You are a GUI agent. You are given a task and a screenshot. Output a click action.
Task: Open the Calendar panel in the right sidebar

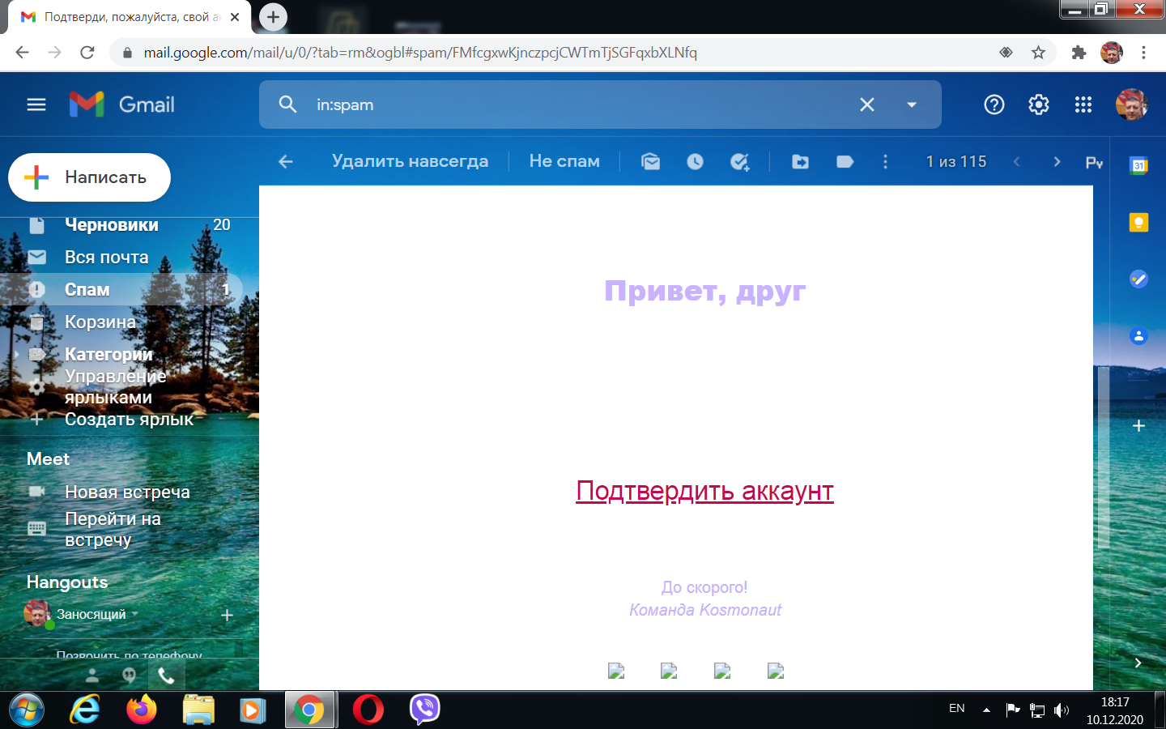1138,164
